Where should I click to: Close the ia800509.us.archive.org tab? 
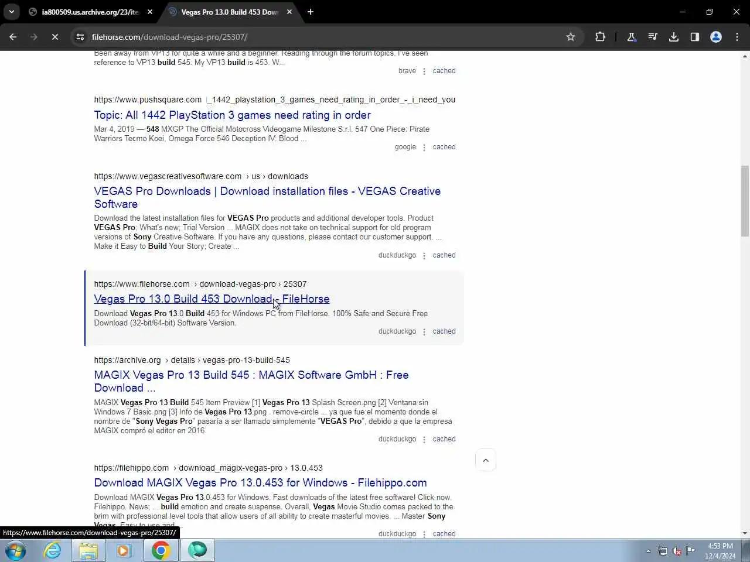tap(150, 12)
